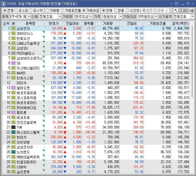Screen dimensions: 196x176
Task: Click the teal 신 badge in 에스와이스틸텍 row
Action: (x=13, y=132)
